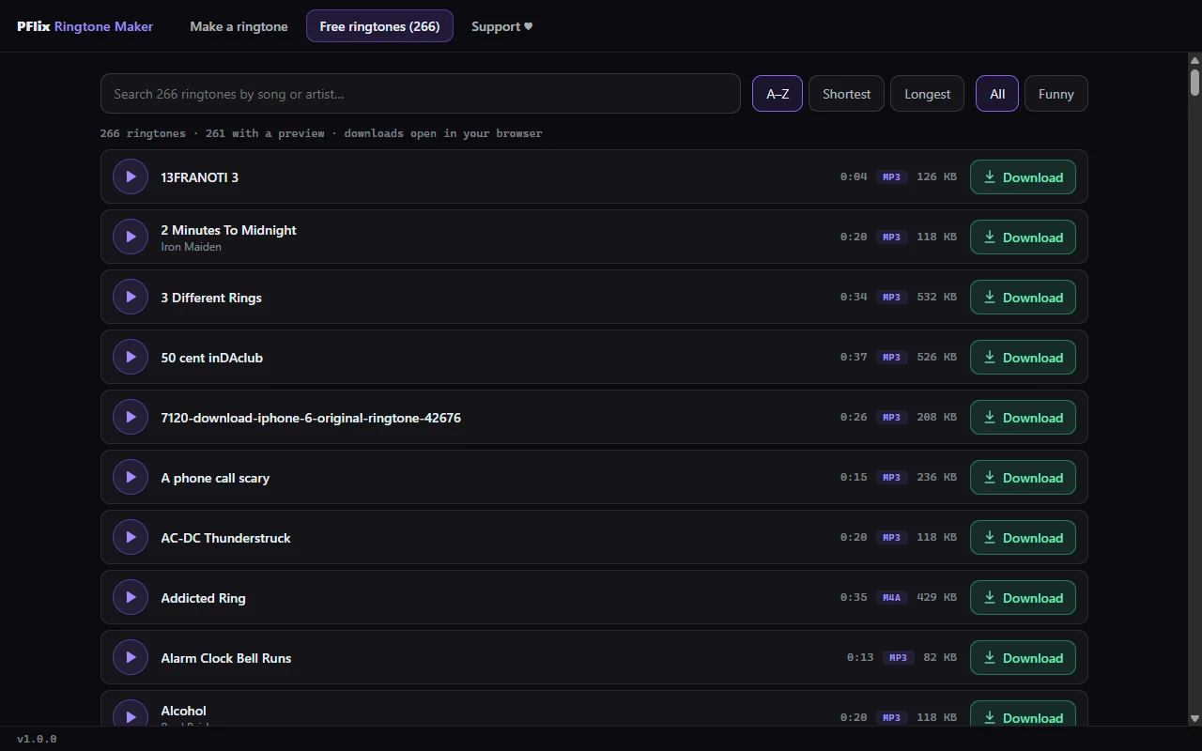The width and height of the screenshot is (1202, 751).
Task: Sort ringtones A–Z
Action: (778, 94)
